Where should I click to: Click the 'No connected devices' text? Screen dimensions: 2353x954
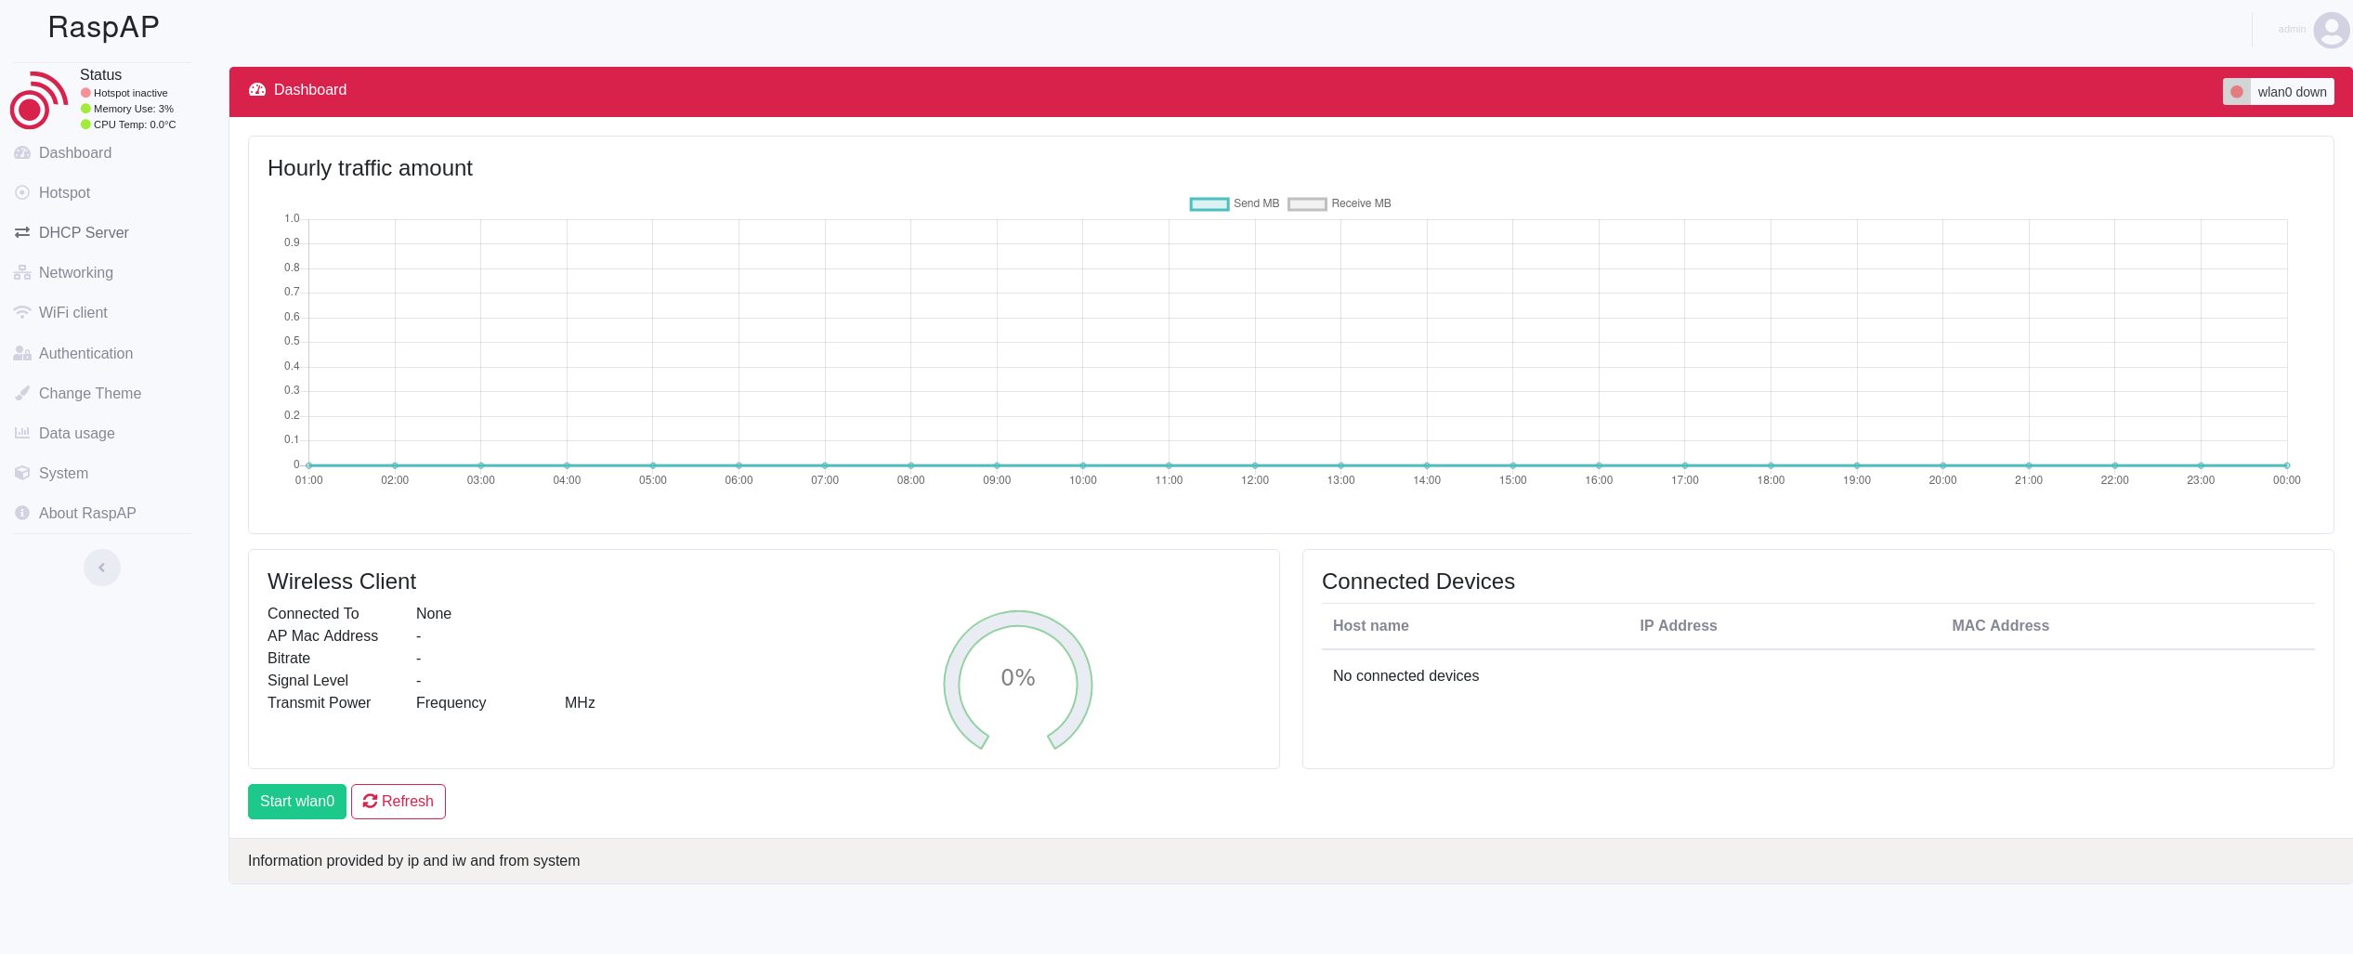point(1405,676)
